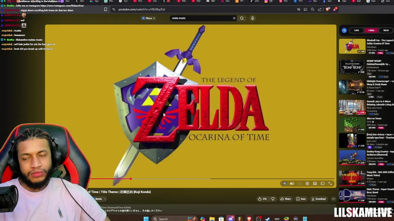Open the Donkey Kong Country video thumbnail

[x=352, y=158]
